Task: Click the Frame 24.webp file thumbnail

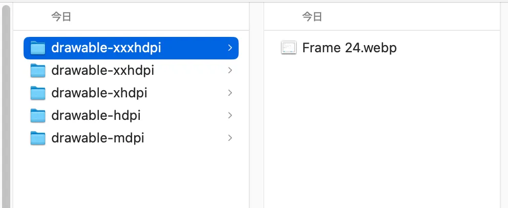Action: pos(288,48)
